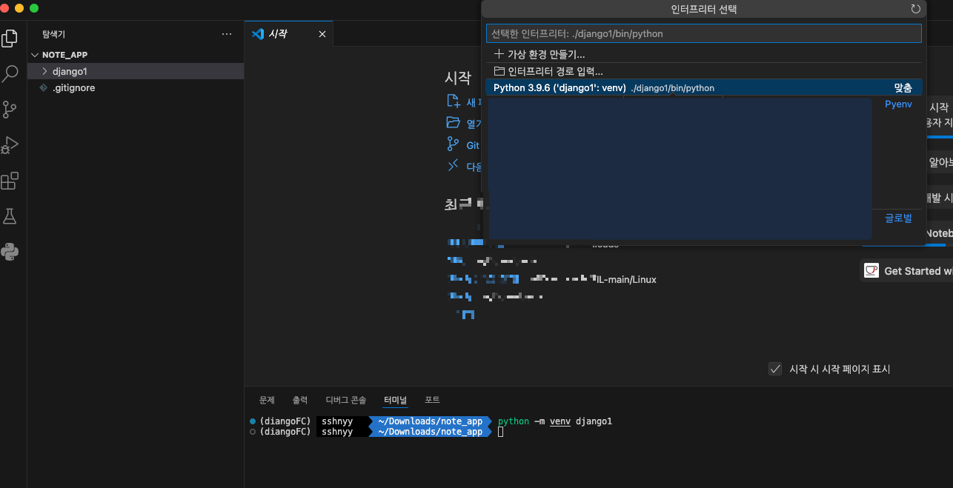Select 가상 환경 만들기 option
Viewport: 953px width, 488px height.
pyautogui.click(x=703, y=55)
